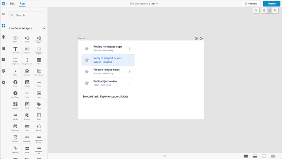
Task: Toggle star on Reply to support tickets
Action: point(87,60)
